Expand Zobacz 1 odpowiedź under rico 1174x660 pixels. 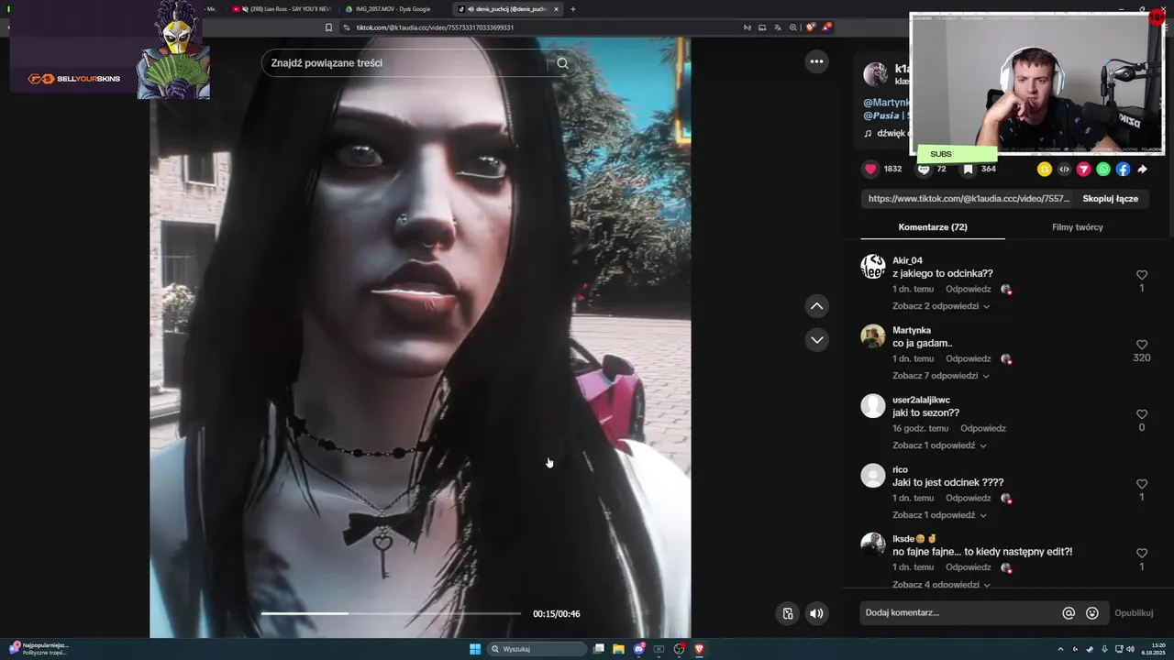(939, 515)
